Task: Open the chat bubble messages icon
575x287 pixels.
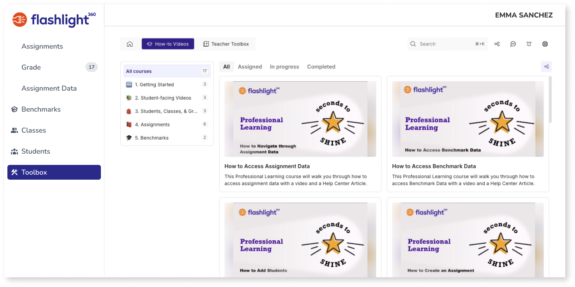Action: point(513,44)
